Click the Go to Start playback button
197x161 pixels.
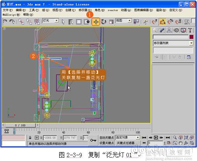click(x=144, y=138)
